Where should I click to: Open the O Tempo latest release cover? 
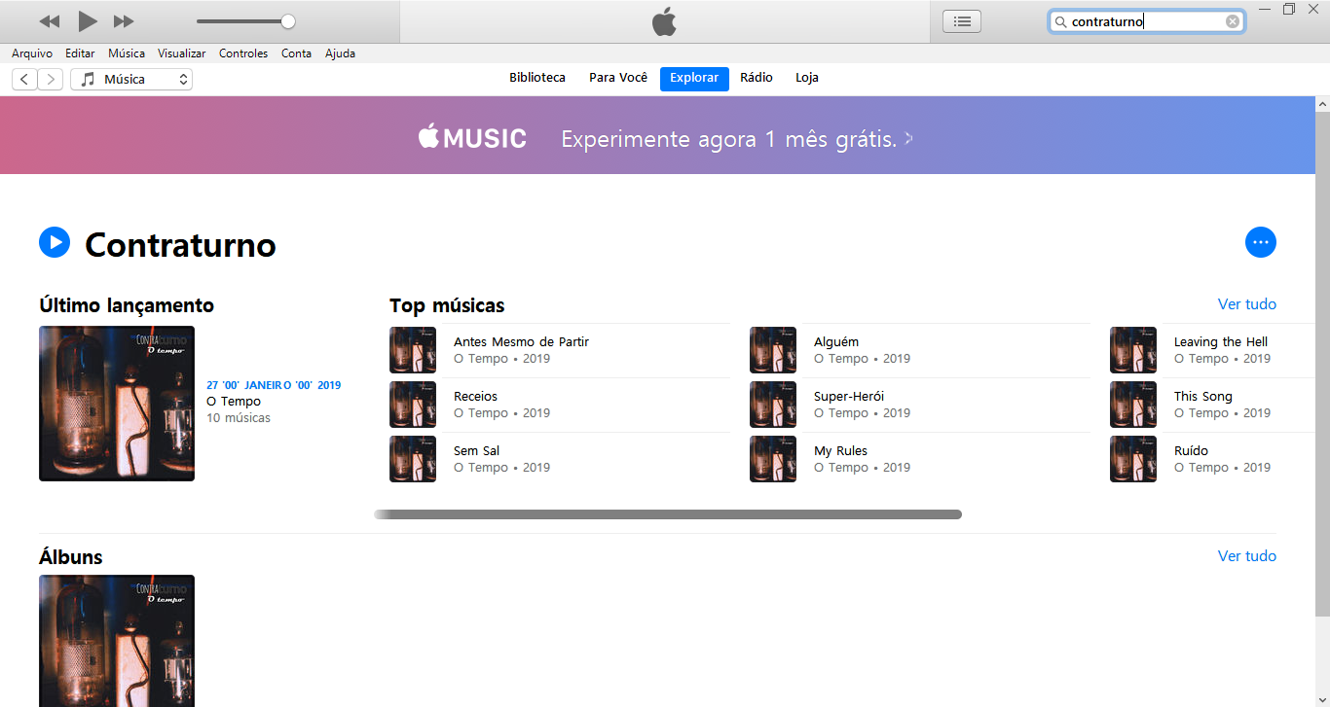coord(117,404)
